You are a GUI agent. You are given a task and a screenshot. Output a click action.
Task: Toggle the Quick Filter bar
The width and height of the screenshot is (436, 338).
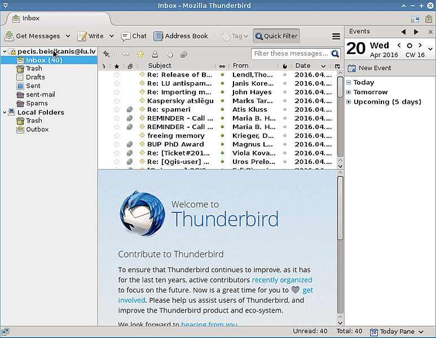point(276,36)
